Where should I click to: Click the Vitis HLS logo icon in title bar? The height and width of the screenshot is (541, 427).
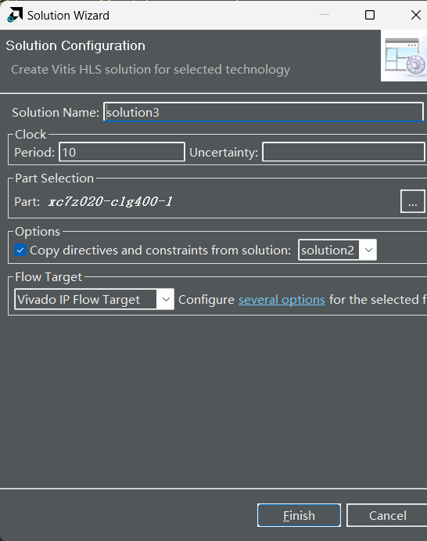(15, 15)
